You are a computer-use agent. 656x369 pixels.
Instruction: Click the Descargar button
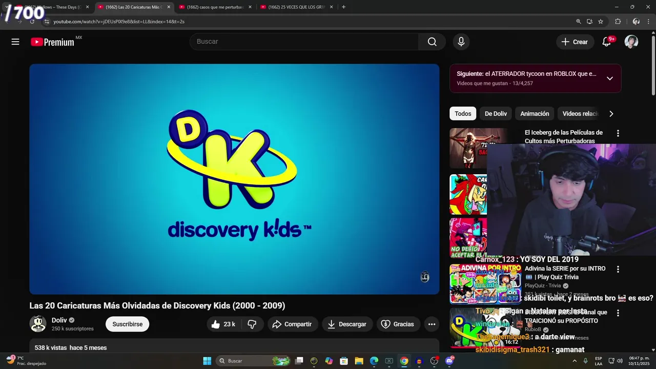[347, 324]
